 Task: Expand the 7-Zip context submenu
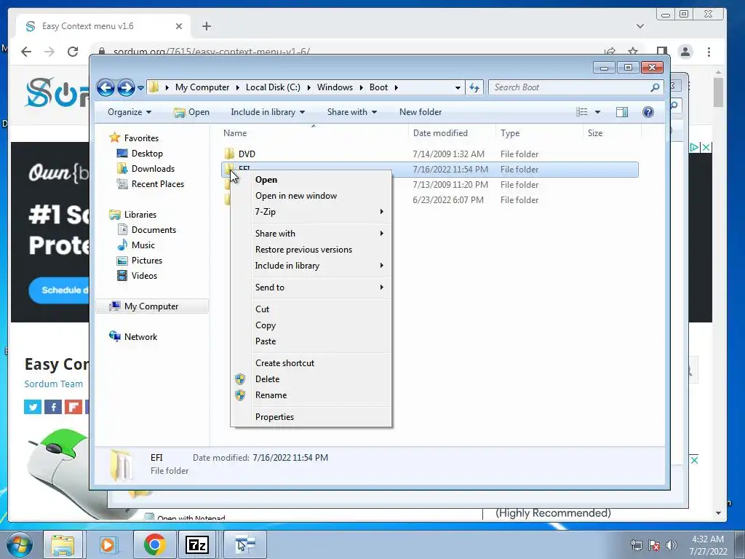coord(311,212)
